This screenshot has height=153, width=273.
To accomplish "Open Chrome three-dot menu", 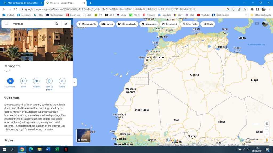I will [x=269, y=9].
